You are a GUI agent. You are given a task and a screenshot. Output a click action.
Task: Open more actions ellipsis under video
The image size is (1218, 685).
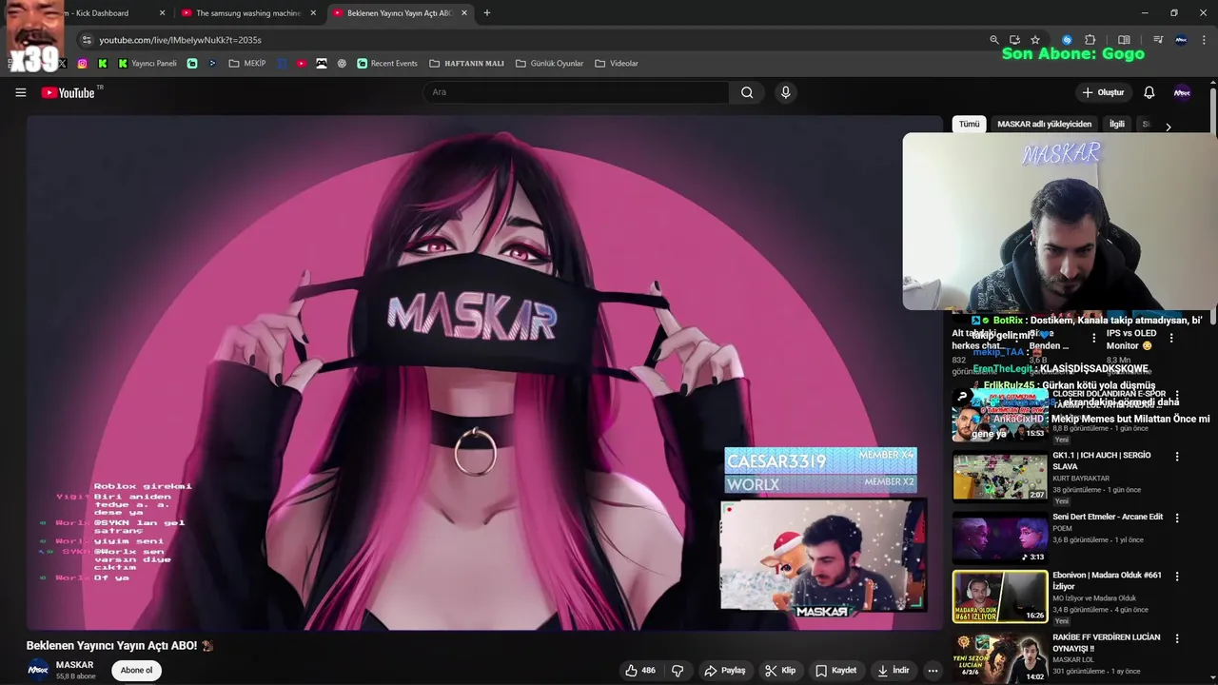(x=933, y=671)
